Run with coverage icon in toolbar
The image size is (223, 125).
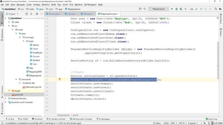[x=181, y=9]
